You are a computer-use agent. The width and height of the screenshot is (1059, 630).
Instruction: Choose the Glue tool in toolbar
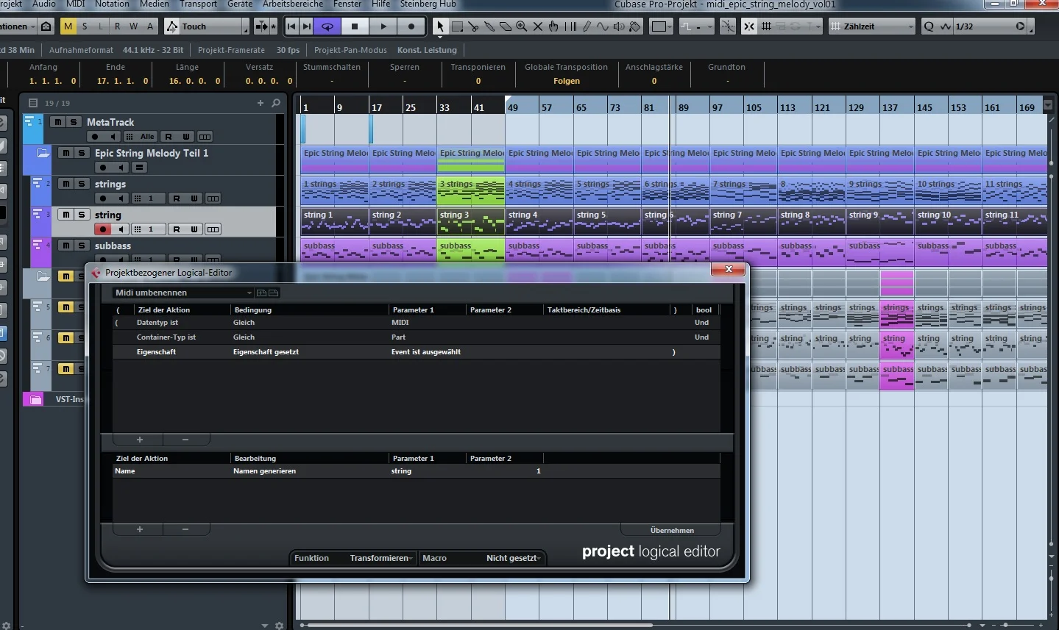(489, 26)
